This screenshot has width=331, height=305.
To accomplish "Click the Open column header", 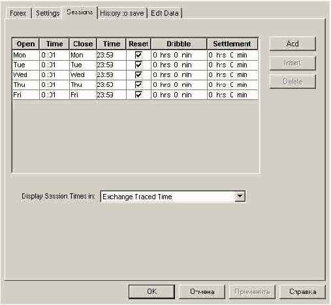I will point(25,44).
